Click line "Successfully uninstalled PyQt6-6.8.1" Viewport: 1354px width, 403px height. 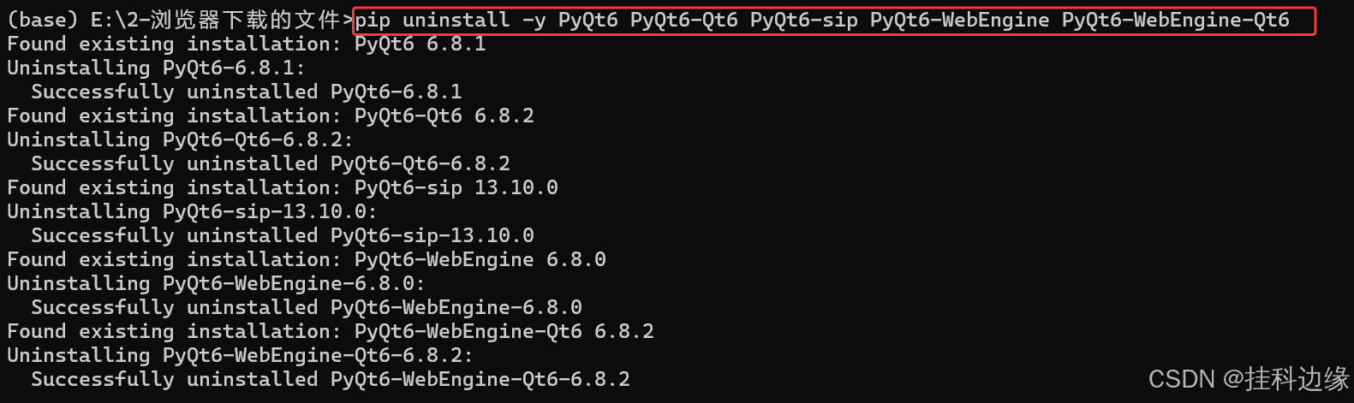click(x=247, y=92)
